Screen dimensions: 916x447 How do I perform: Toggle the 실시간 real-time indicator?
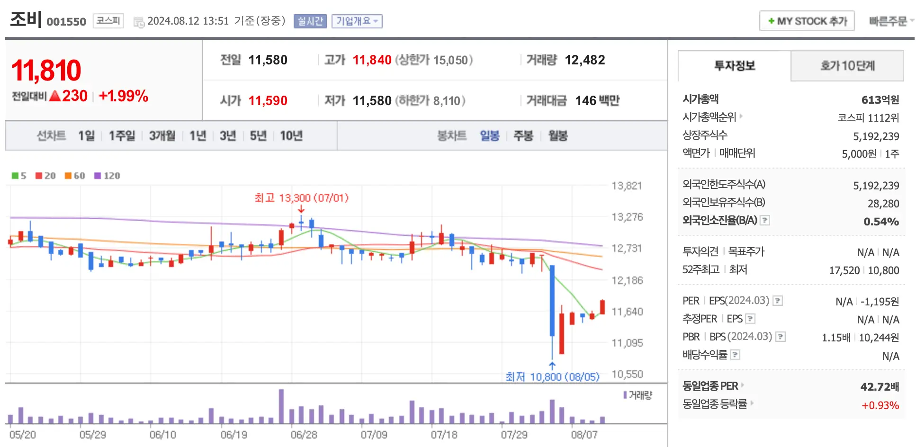click(x=310, y=21)
